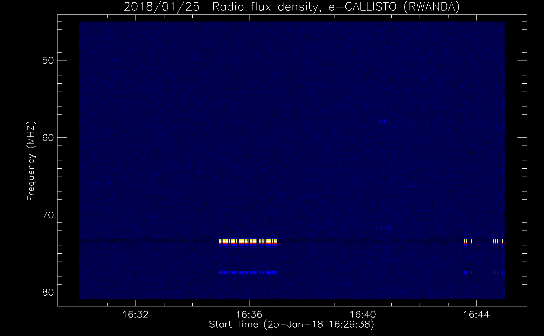The height and width of the screenshot is (336, 544).
Task: Click the "80" frequency tick label
Action: pyautogui.click(x=48, y=292)
